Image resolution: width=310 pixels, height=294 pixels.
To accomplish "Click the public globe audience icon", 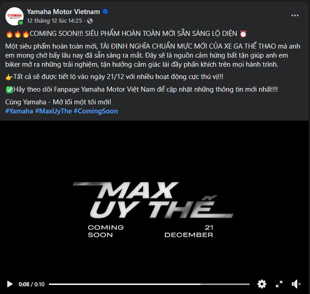I will coord(90,21).
